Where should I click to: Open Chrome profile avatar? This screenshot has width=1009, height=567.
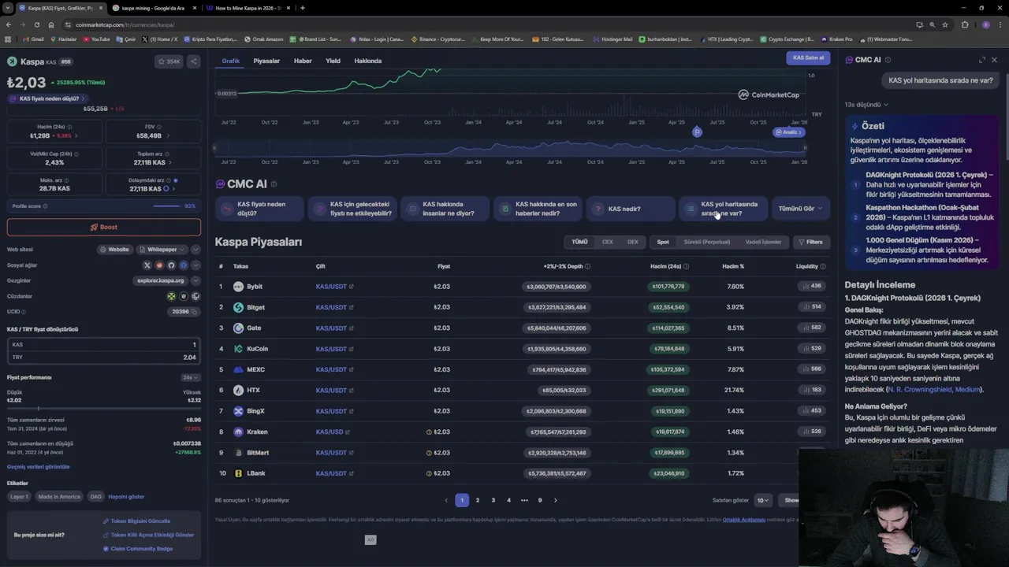click(x=985, y=24)
